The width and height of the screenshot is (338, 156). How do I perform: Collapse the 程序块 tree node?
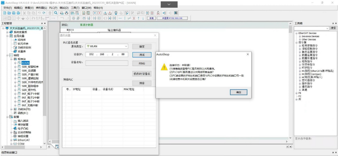(x=11, y=59)
